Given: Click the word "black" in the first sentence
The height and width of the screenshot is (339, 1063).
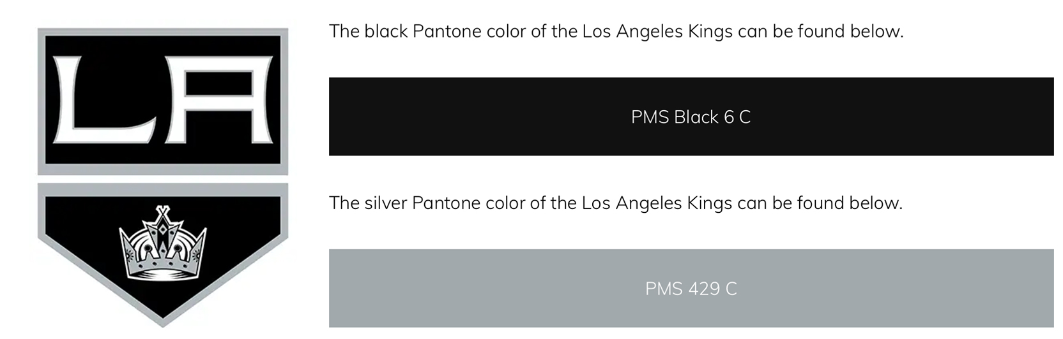Looking at the screenshot, I should (x=386, y=31).
